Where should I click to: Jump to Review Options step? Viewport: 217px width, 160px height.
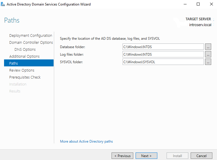tap(22, 70)
